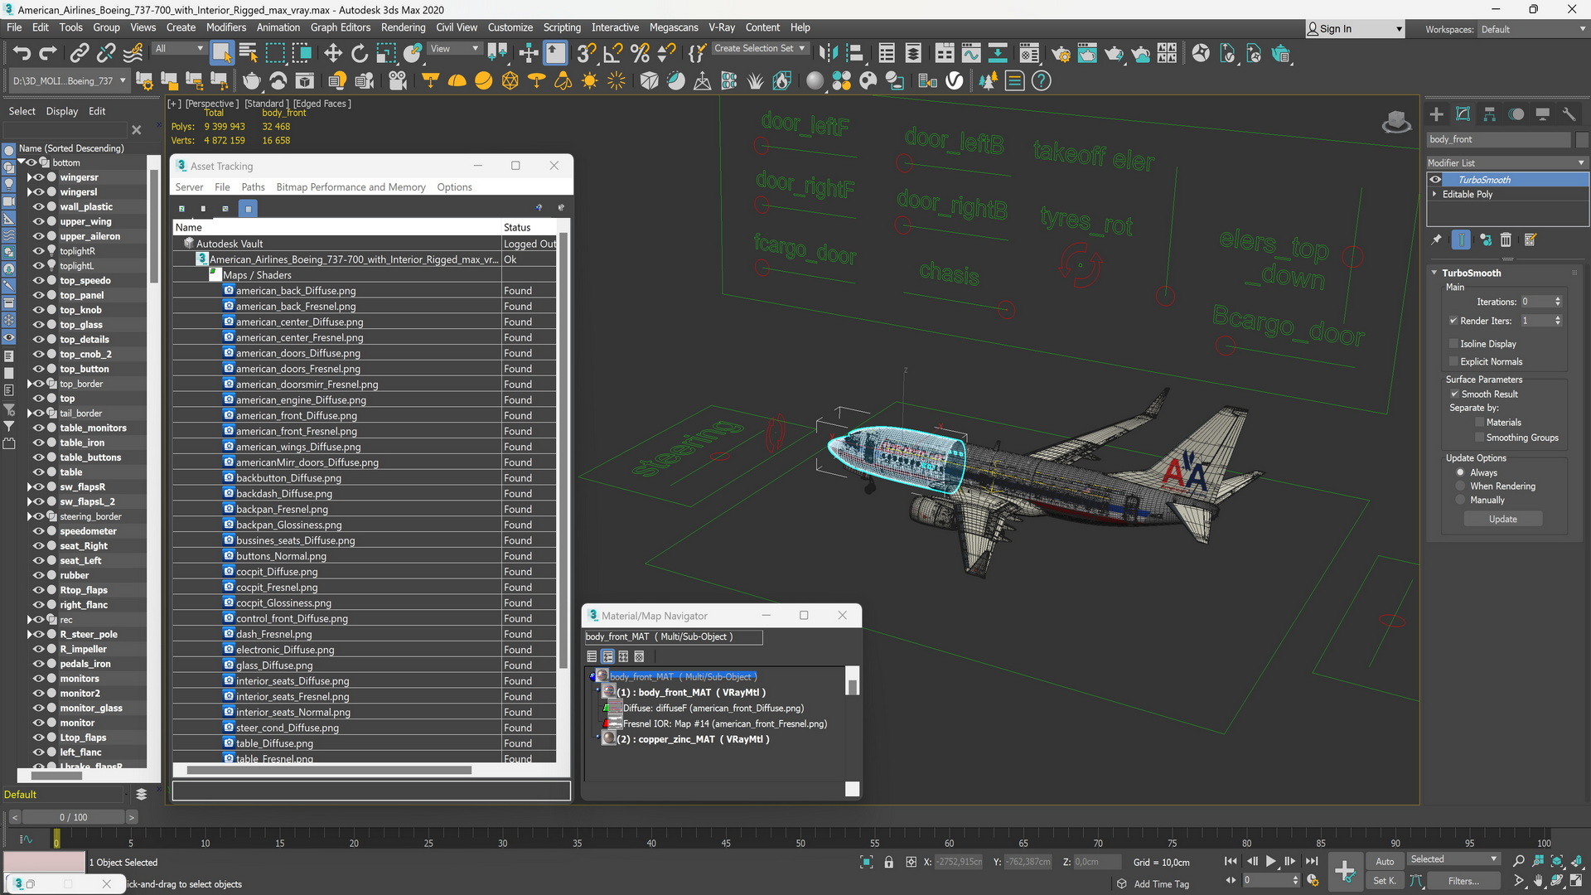Viewport: 1591px width, 895px height.
Task: Toggle the Percent Snap icon
Action: tap(640, 54)
